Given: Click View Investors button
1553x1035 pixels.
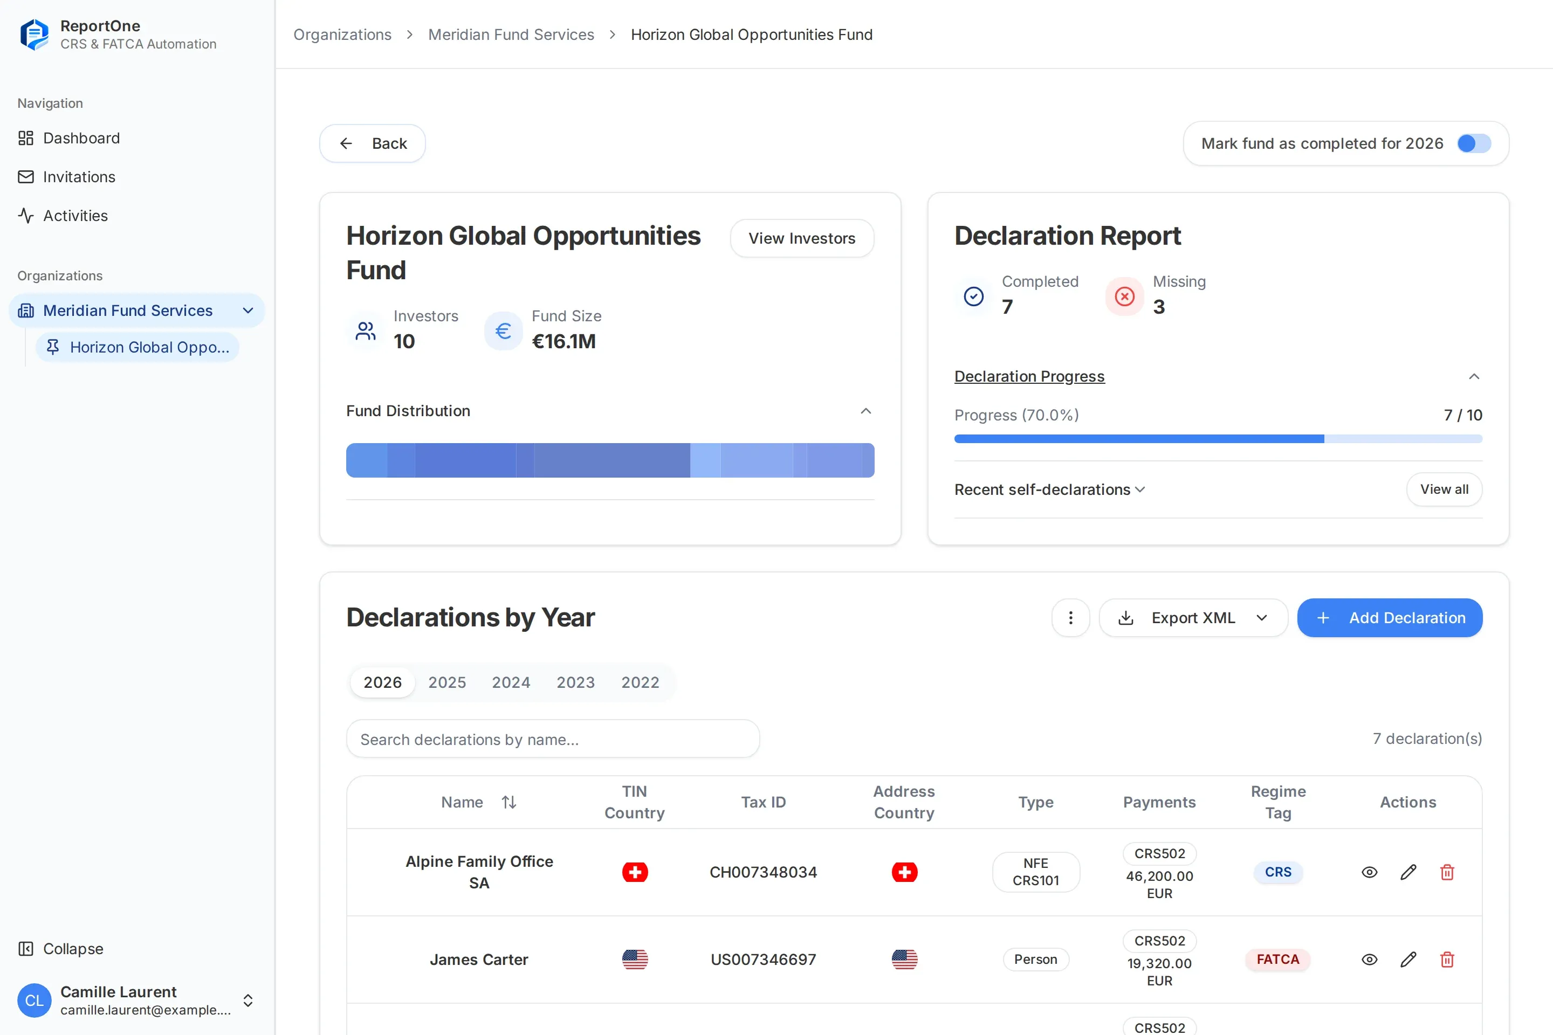Looking at the screenshot, I should coord(802,238).
